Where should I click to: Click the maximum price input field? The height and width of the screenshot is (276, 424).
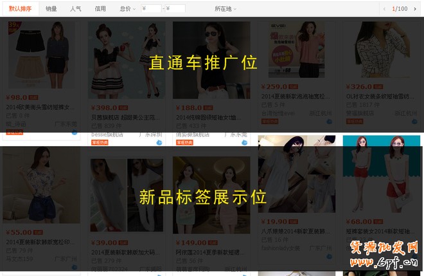click(175, 8)
